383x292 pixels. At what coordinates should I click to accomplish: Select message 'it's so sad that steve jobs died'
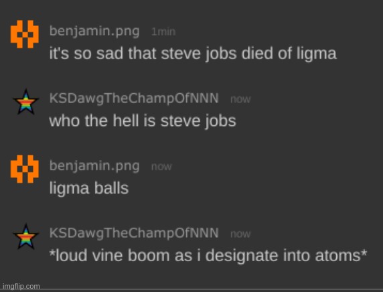coord(193,54)
